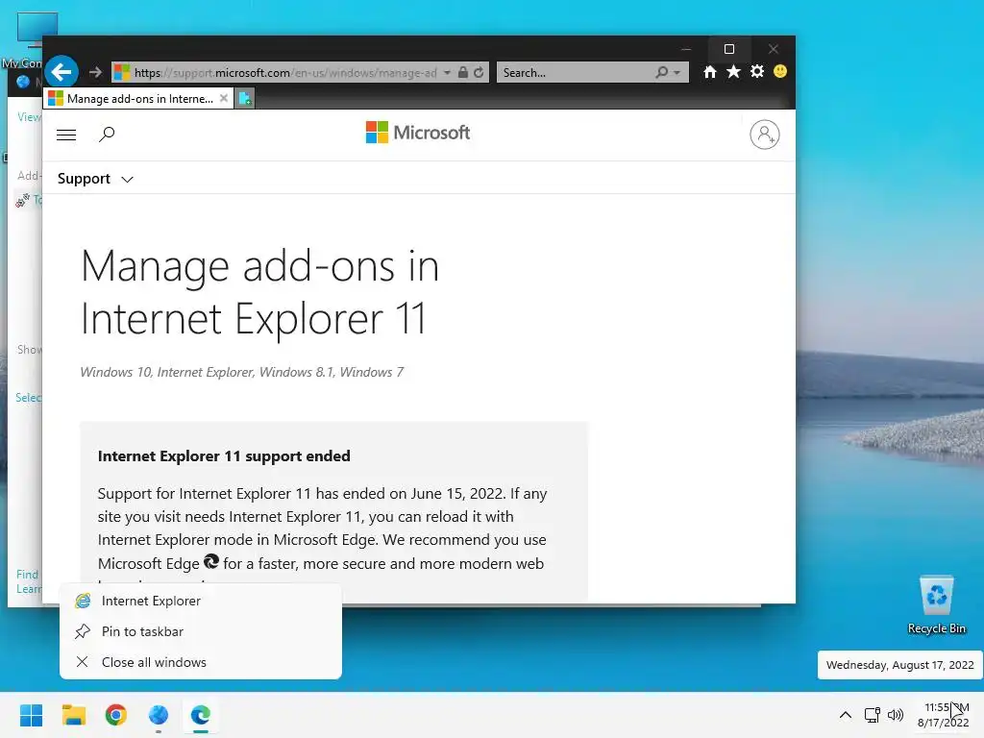Click the smiley feedback icon
Screen dimensions: 984x738
click(x=780, y=71)
